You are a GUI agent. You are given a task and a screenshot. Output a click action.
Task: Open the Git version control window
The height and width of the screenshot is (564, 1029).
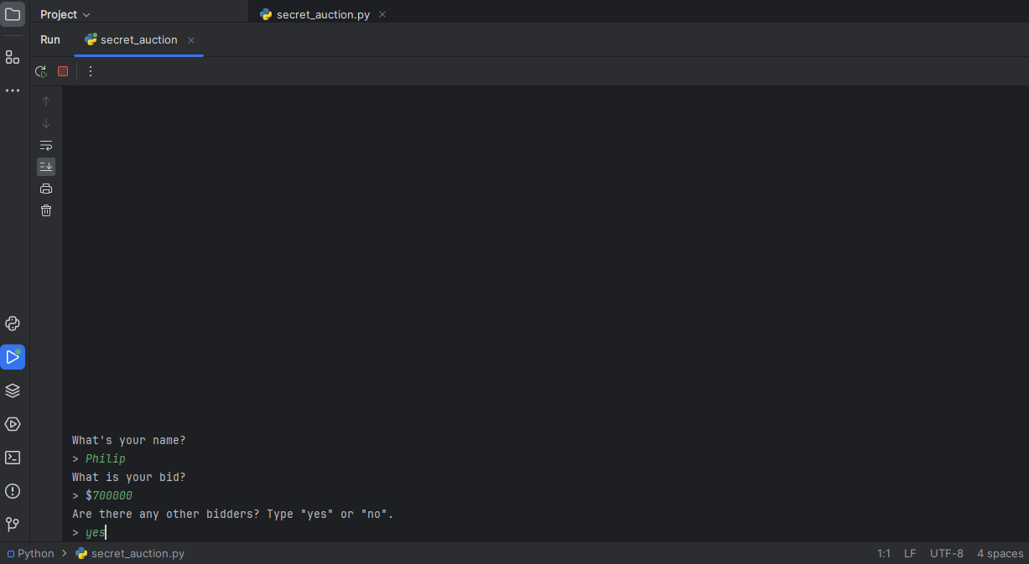pyautogui.click(x=13, y=525)
